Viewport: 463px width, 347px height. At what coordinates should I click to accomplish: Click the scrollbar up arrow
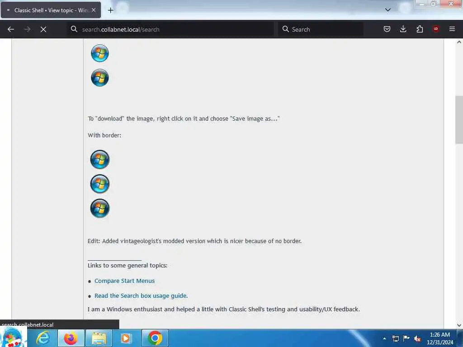click(x=459, y=42)
